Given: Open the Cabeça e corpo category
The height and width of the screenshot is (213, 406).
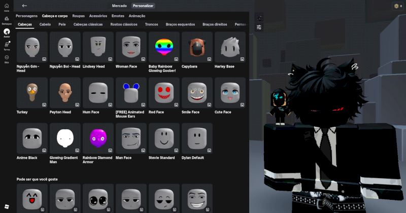Looking at the screenshot, I should [55, 16].
